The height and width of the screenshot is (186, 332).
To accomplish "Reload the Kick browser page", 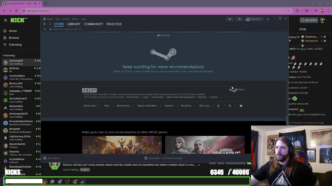I will click(16, 11).
